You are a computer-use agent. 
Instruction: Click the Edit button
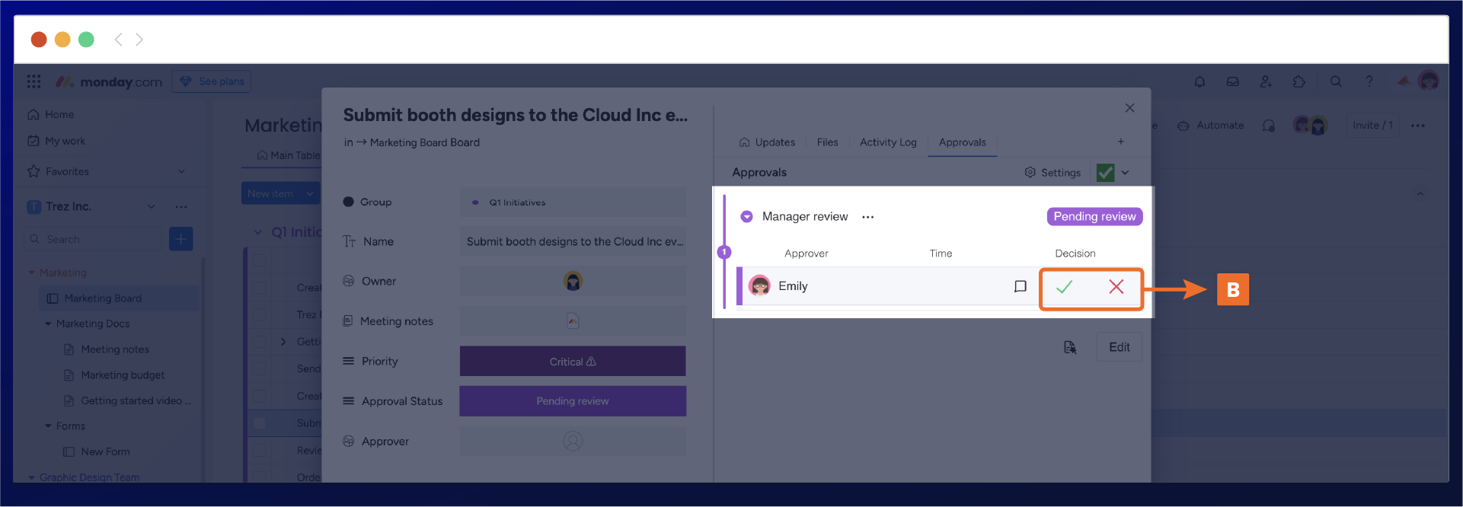click(x=1119, y=347)
